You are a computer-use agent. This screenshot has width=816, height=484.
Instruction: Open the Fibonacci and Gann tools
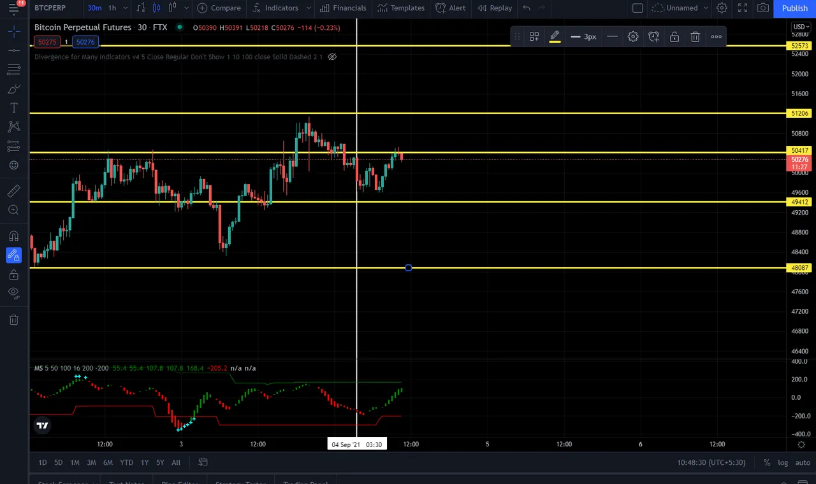coord(14,69)
